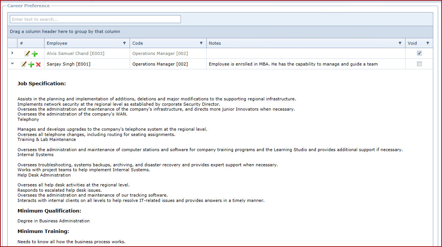Click green plus icon in Sanjay Singh row

[31, 64]
